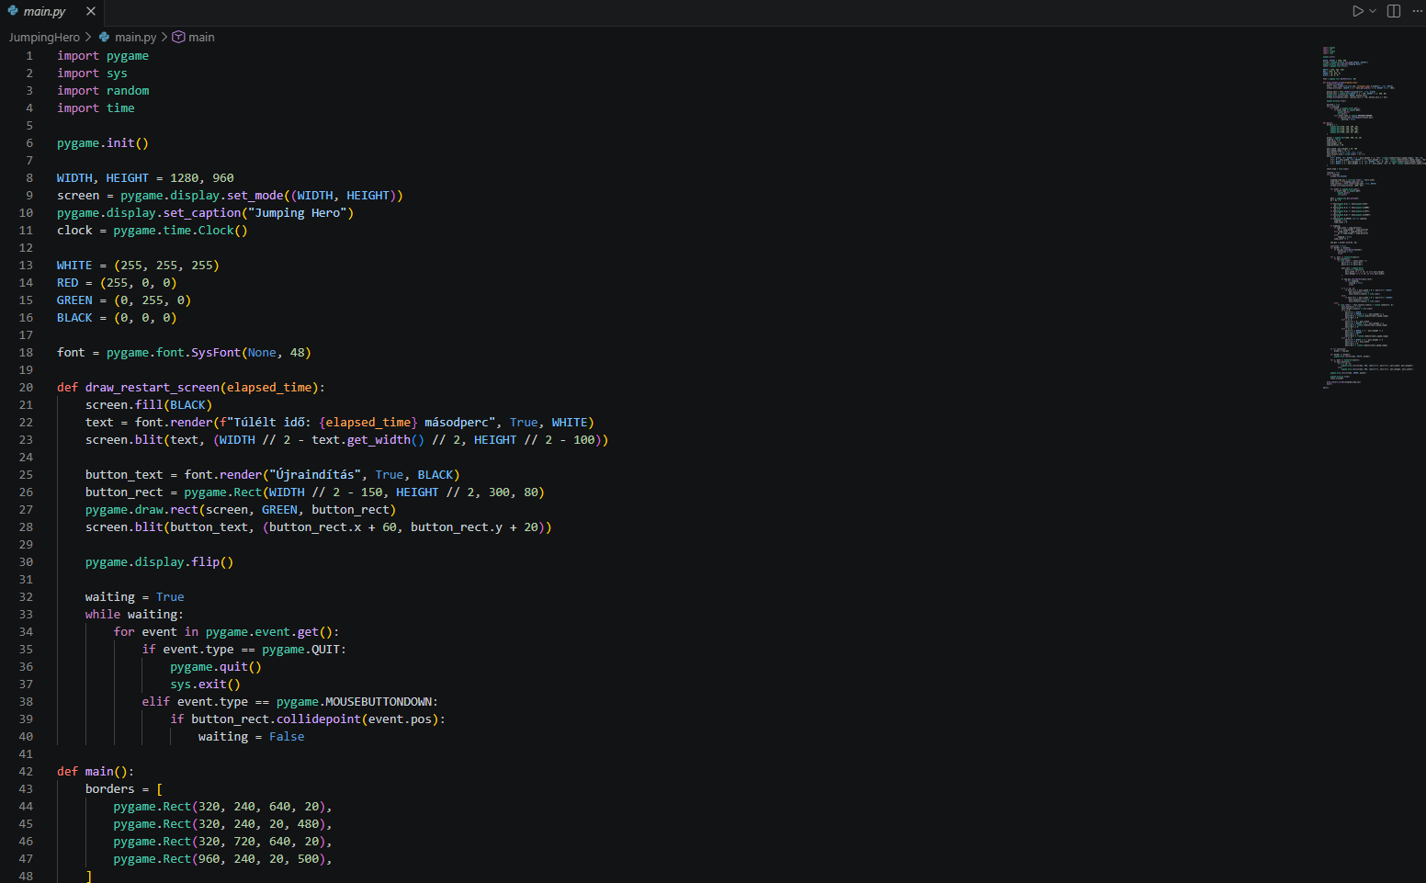The height and width of the screenshot is (883, 1426).
Task: Select line number 42 in the gutter
Action: coord(26,771)
